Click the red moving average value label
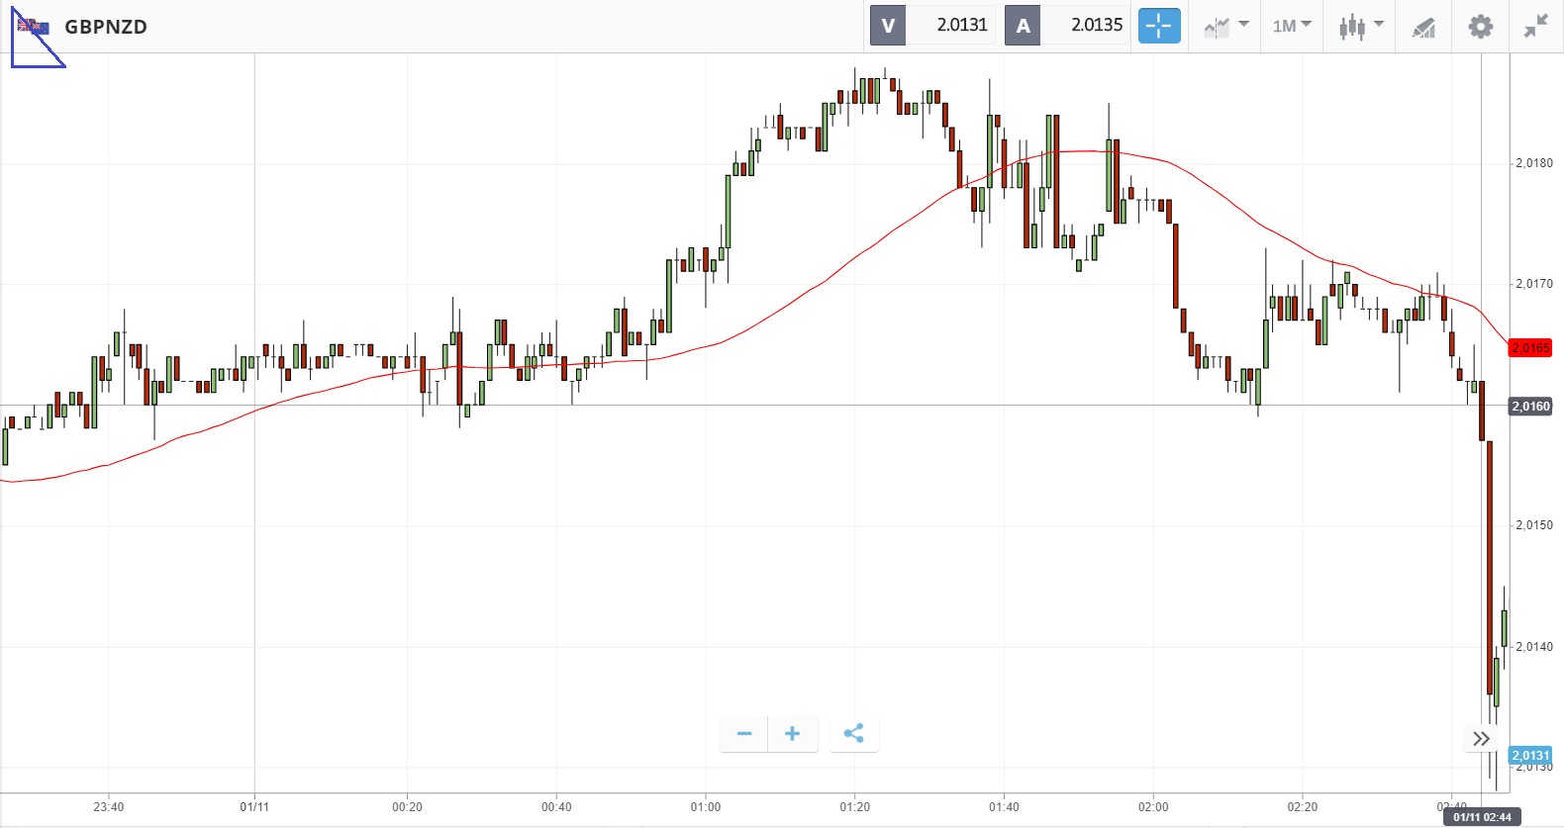The width and height of the screenshot is (1564, 828). 1530,348
